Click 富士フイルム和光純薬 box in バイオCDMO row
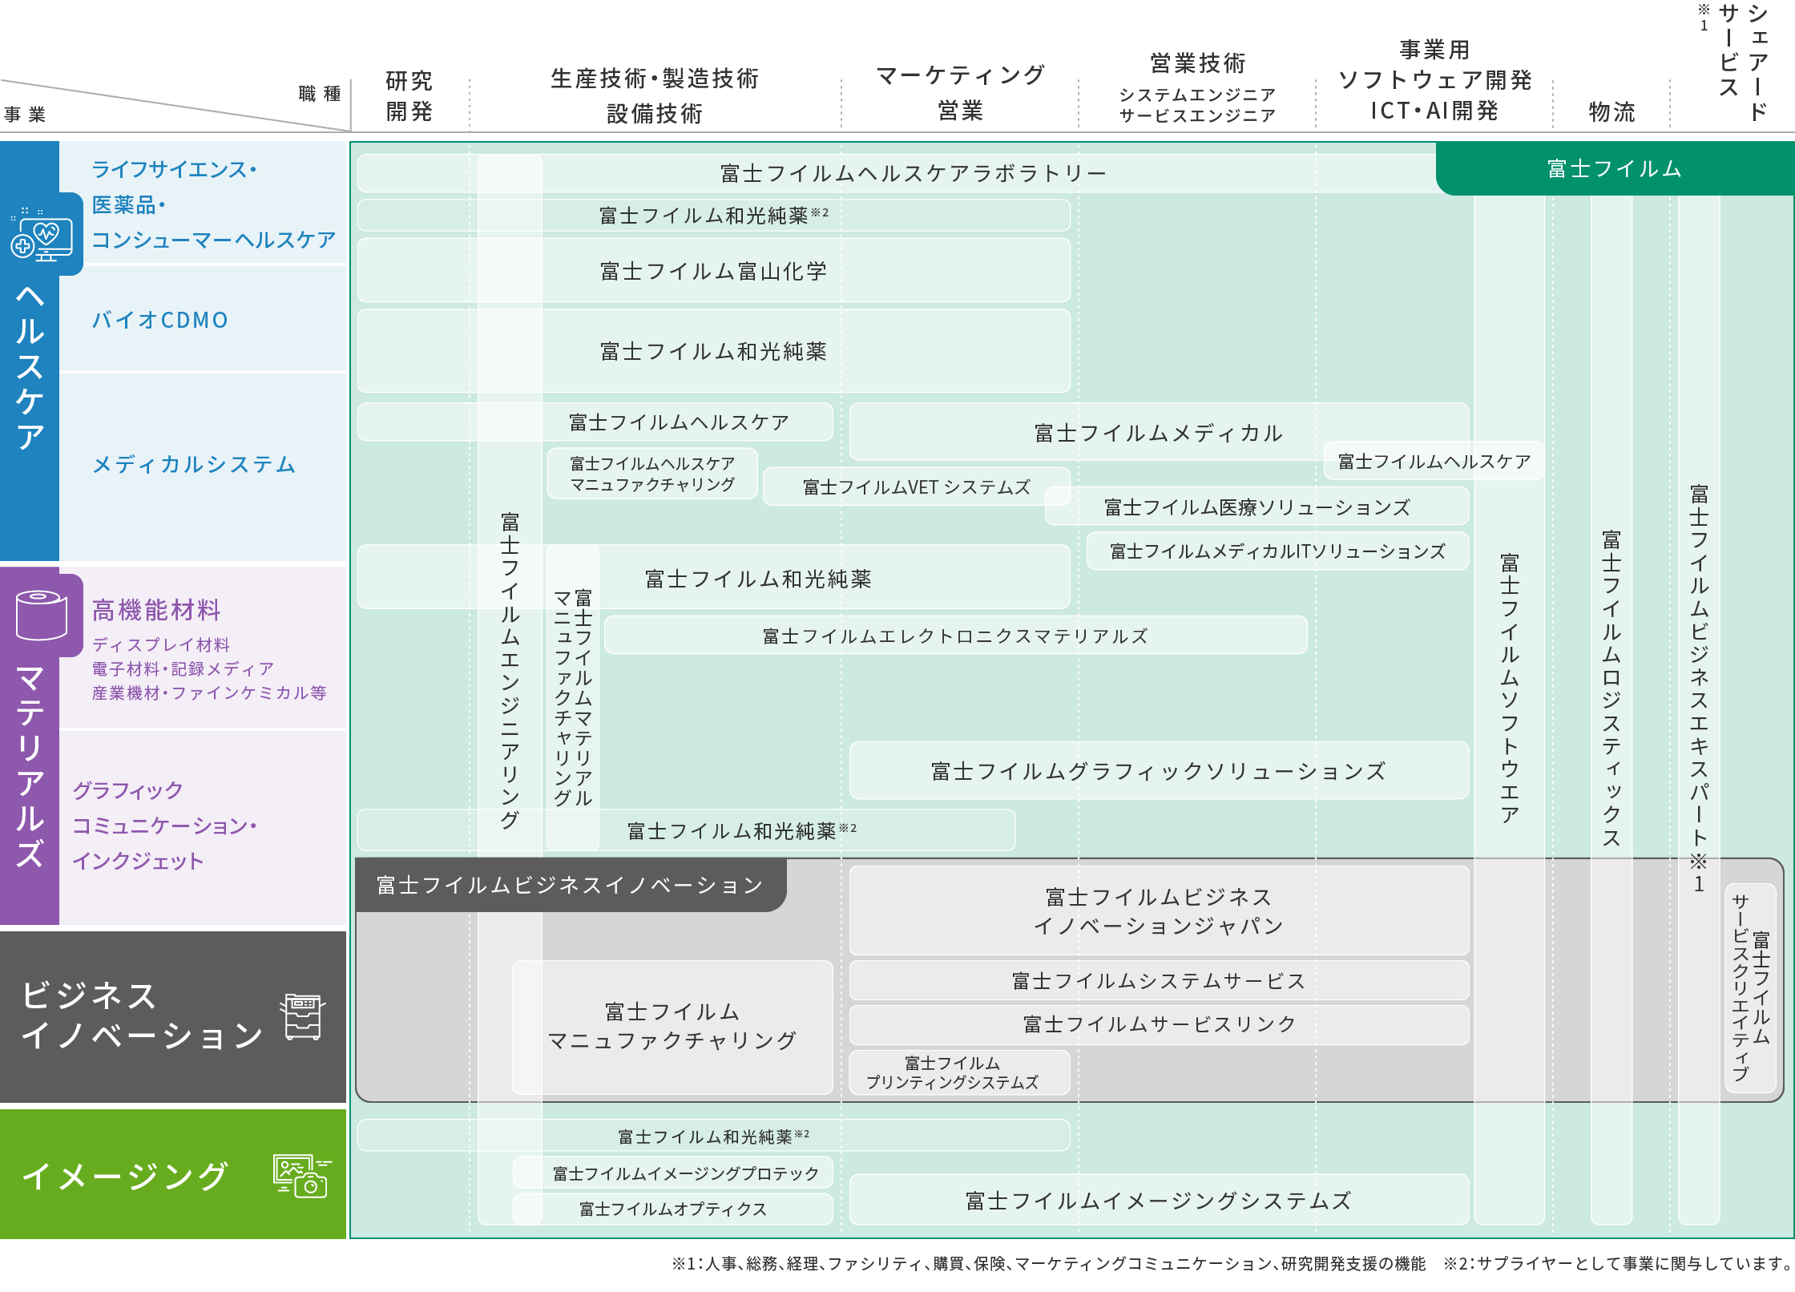1795x1292 pixels. pyautogui.click(x=713, y=351)
